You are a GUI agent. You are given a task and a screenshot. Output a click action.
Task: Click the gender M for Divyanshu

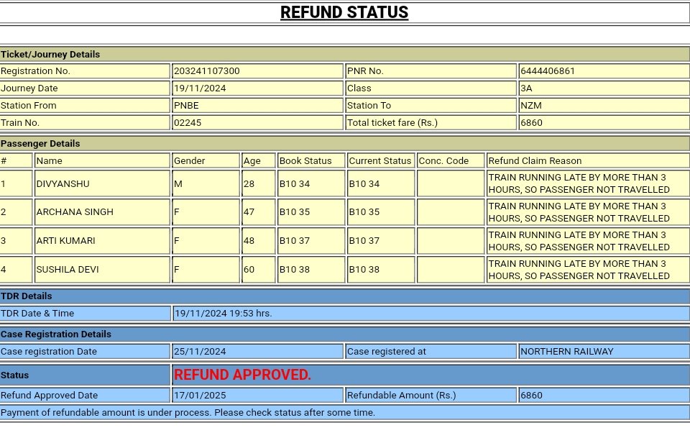tap(178, 183)
